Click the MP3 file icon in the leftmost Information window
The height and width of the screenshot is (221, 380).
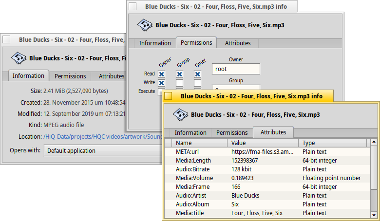19,58
